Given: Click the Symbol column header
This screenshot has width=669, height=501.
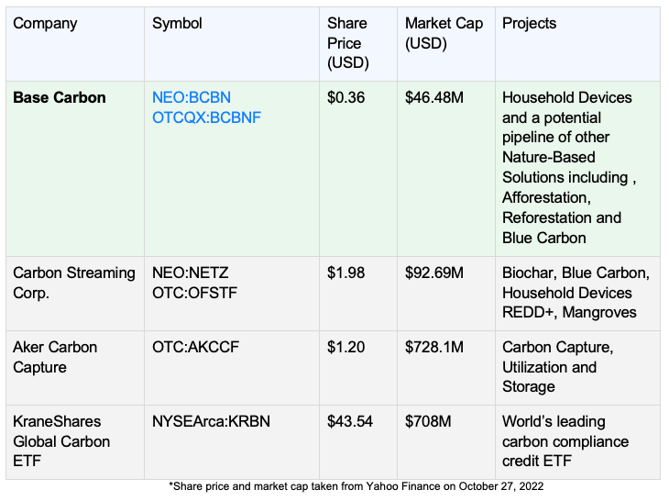Looking at the screenshot, I should tap(178, 23).
